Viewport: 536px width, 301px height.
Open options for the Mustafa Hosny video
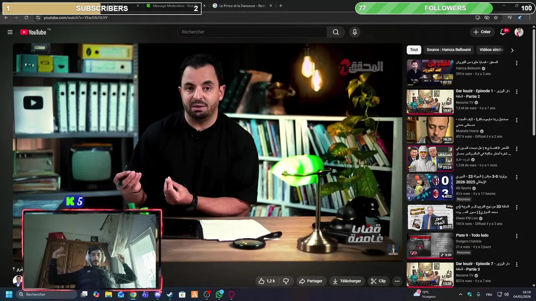[516, 120]
